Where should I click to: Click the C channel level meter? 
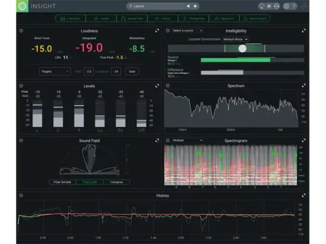click(58, 113)
